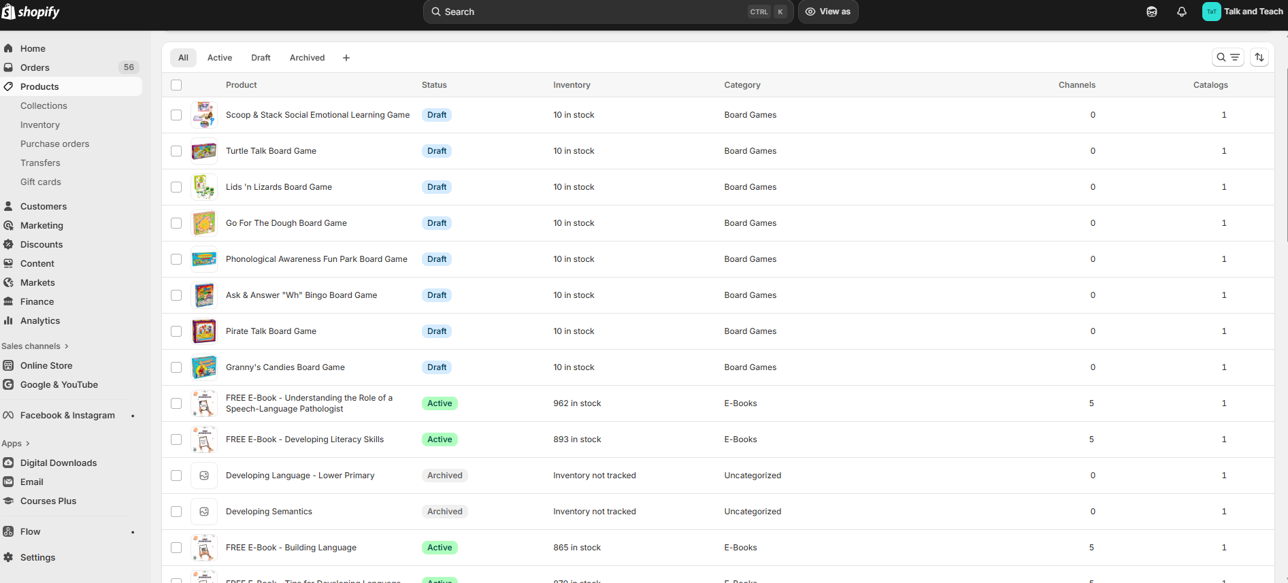The width and height of the screenshot is (1288, 583).
Task: Click the Scoop & Stack product thumbnail
Action: pos(204,115)
